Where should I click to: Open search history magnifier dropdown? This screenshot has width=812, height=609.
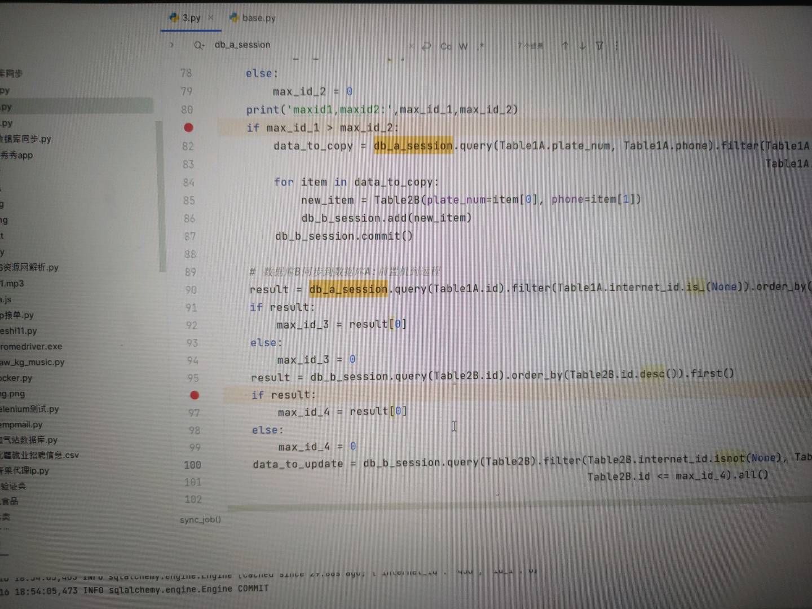click(x=198, y=45)
